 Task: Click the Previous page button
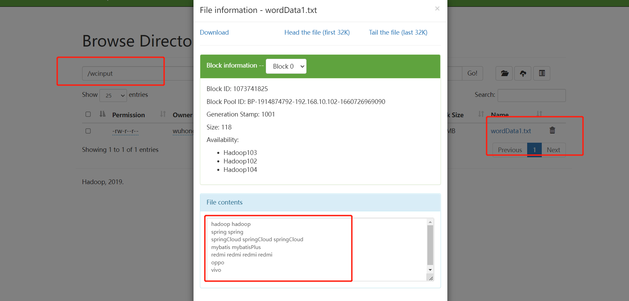(x=510, y=150)
